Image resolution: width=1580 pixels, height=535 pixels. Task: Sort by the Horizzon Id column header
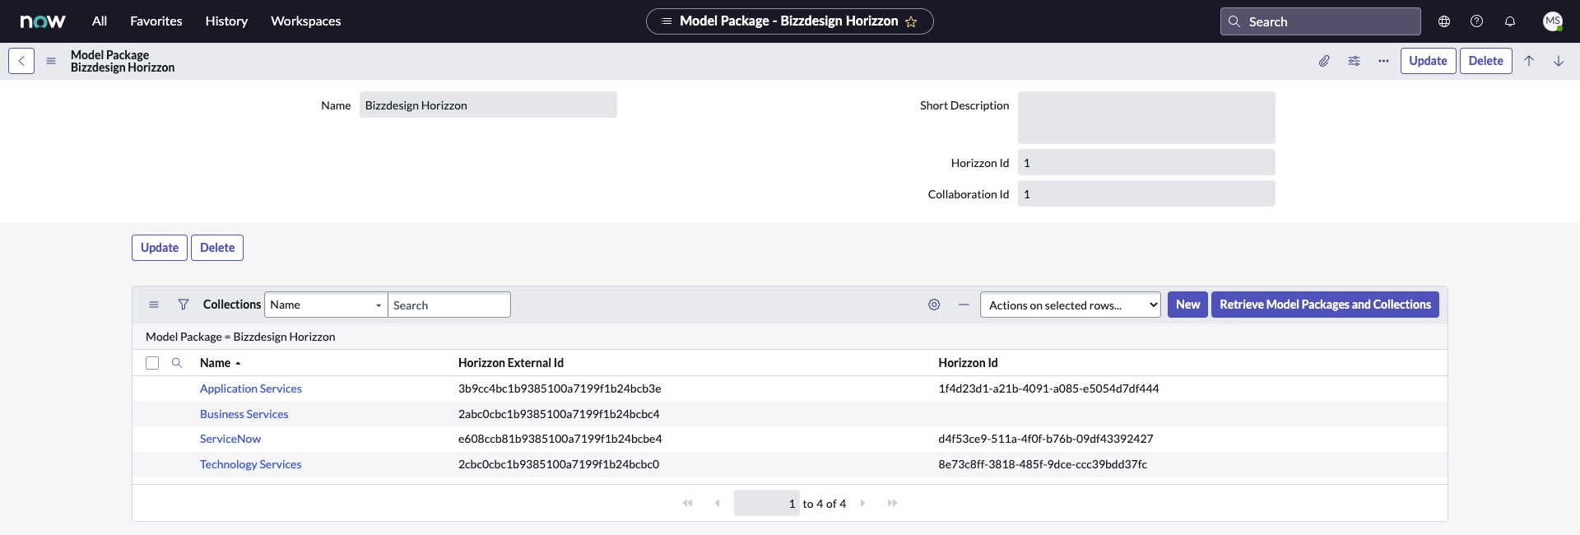(968, 363)
